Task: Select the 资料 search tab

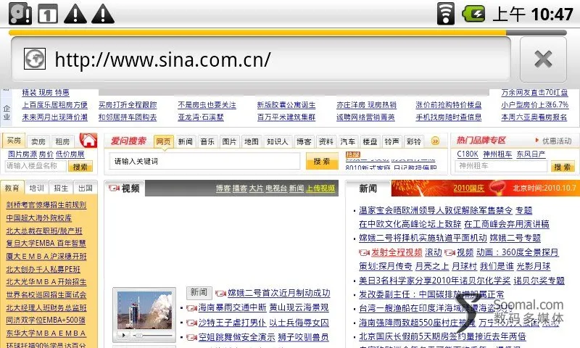Action: (x=326, y=141)
